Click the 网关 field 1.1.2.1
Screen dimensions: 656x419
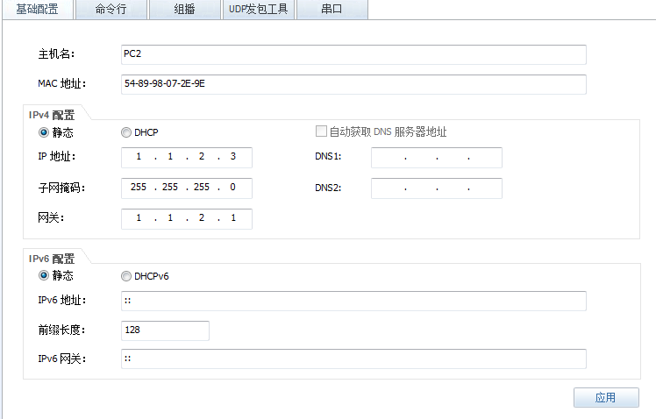187,218
